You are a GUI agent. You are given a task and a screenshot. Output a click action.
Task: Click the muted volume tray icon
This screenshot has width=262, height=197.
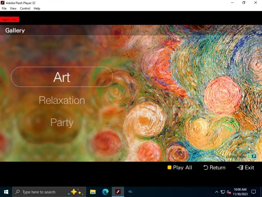[x=229, y=192]
